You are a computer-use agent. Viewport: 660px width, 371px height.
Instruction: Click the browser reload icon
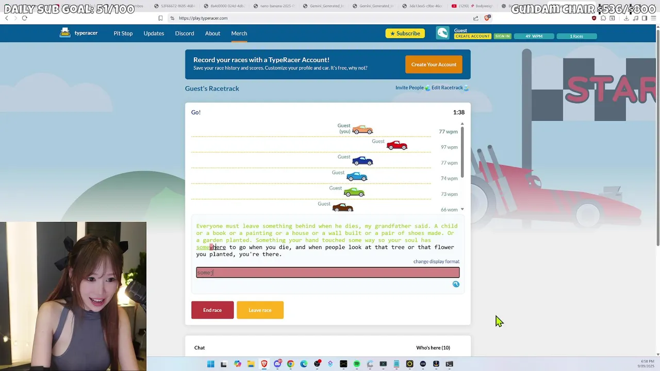[24, 18]
